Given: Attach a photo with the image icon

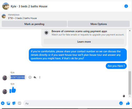Looking at the screenshot, I should pos(8,103).
